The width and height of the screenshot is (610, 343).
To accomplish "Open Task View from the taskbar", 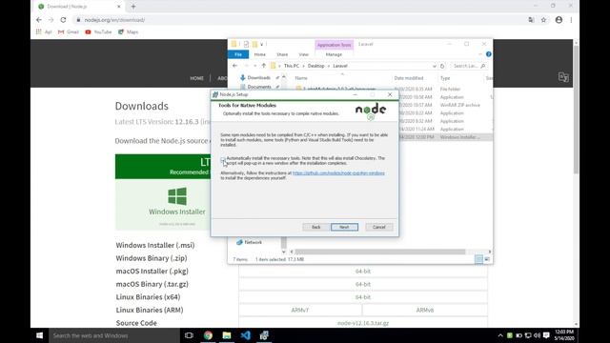I will [189, 335].
